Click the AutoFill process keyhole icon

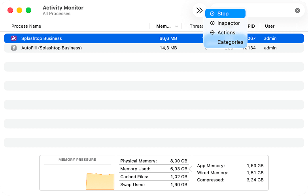tap(14, 48)
